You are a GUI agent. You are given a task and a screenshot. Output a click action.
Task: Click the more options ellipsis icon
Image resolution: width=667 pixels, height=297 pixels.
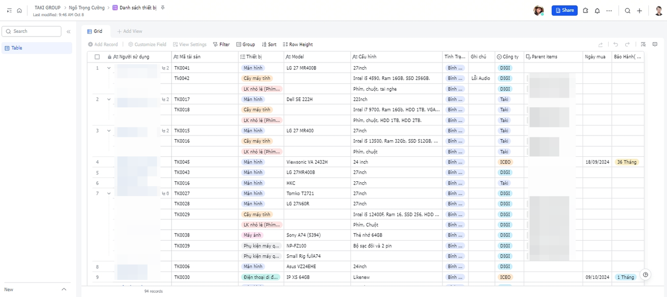609,10
